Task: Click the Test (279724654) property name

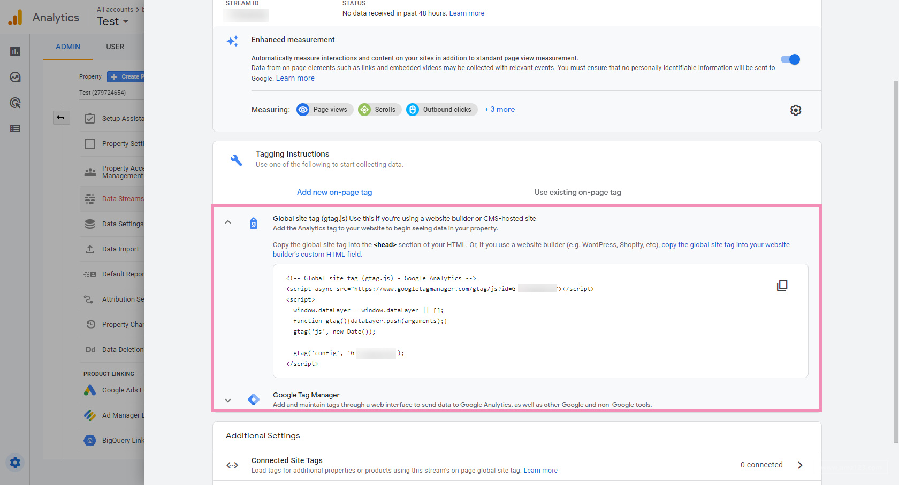Action: click(102, 93)
